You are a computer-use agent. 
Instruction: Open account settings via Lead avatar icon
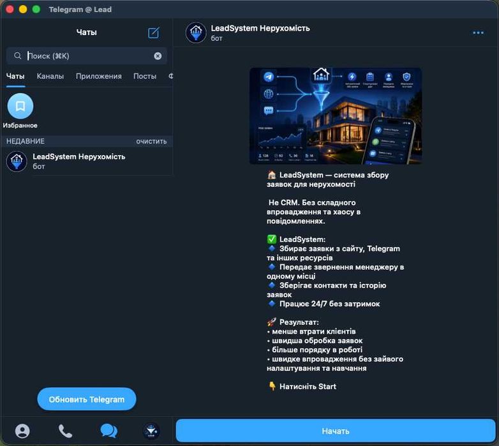[x=151, y=431]
